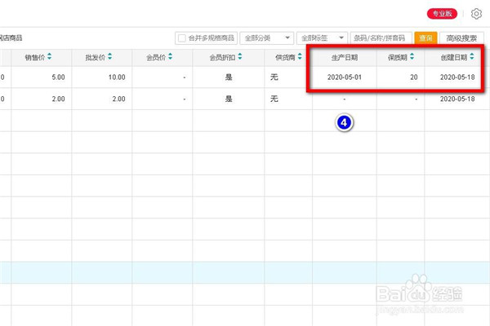This screenshot has height=326, width=490.
Task: Sort by 保质期 column arrow icon
Action: [412, 57]
